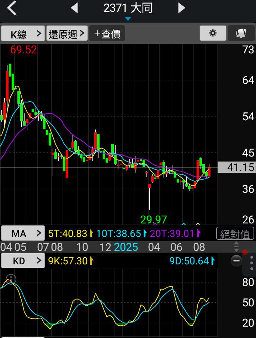Open chart settings gear icon

(x=213, y=33)
